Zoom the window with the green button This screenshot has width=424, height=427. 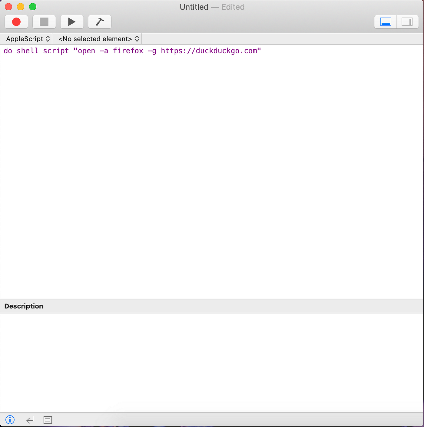33,7
